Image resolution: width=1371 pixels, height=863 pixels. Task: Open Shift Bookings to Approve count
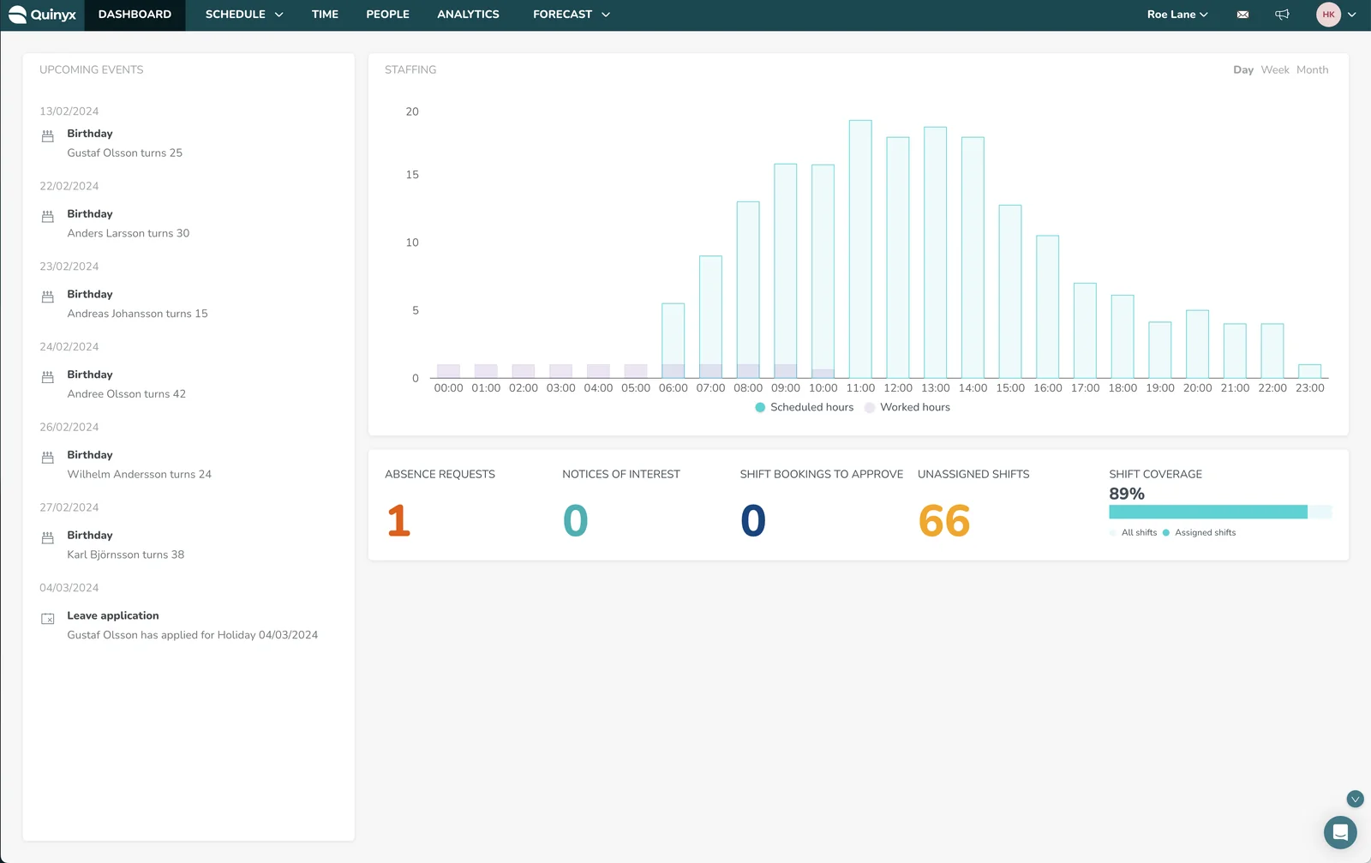(753, 520)
